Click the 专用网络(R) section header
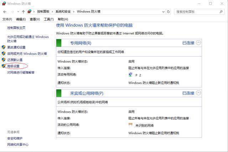 129,43
